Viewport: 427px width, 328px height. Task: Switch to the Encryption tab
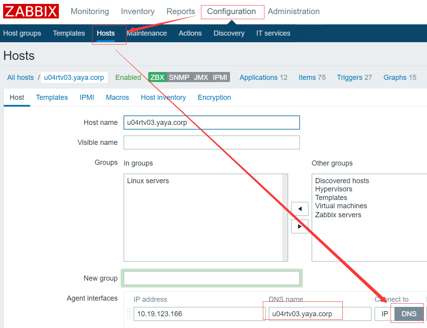pyautogui.click(x=214, y=97)
